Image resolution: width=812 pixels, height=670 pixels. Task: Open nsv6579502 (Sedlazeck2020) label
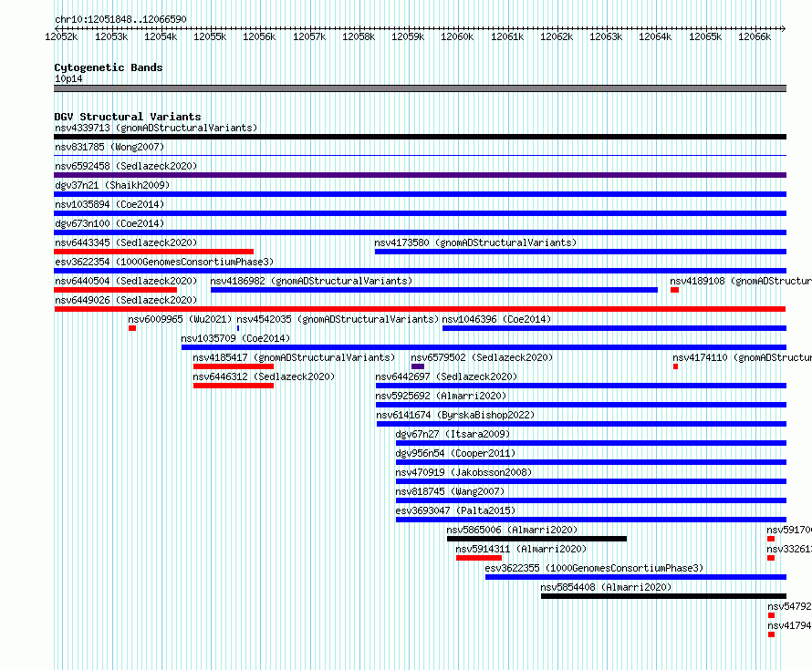(x=482, y=357)
